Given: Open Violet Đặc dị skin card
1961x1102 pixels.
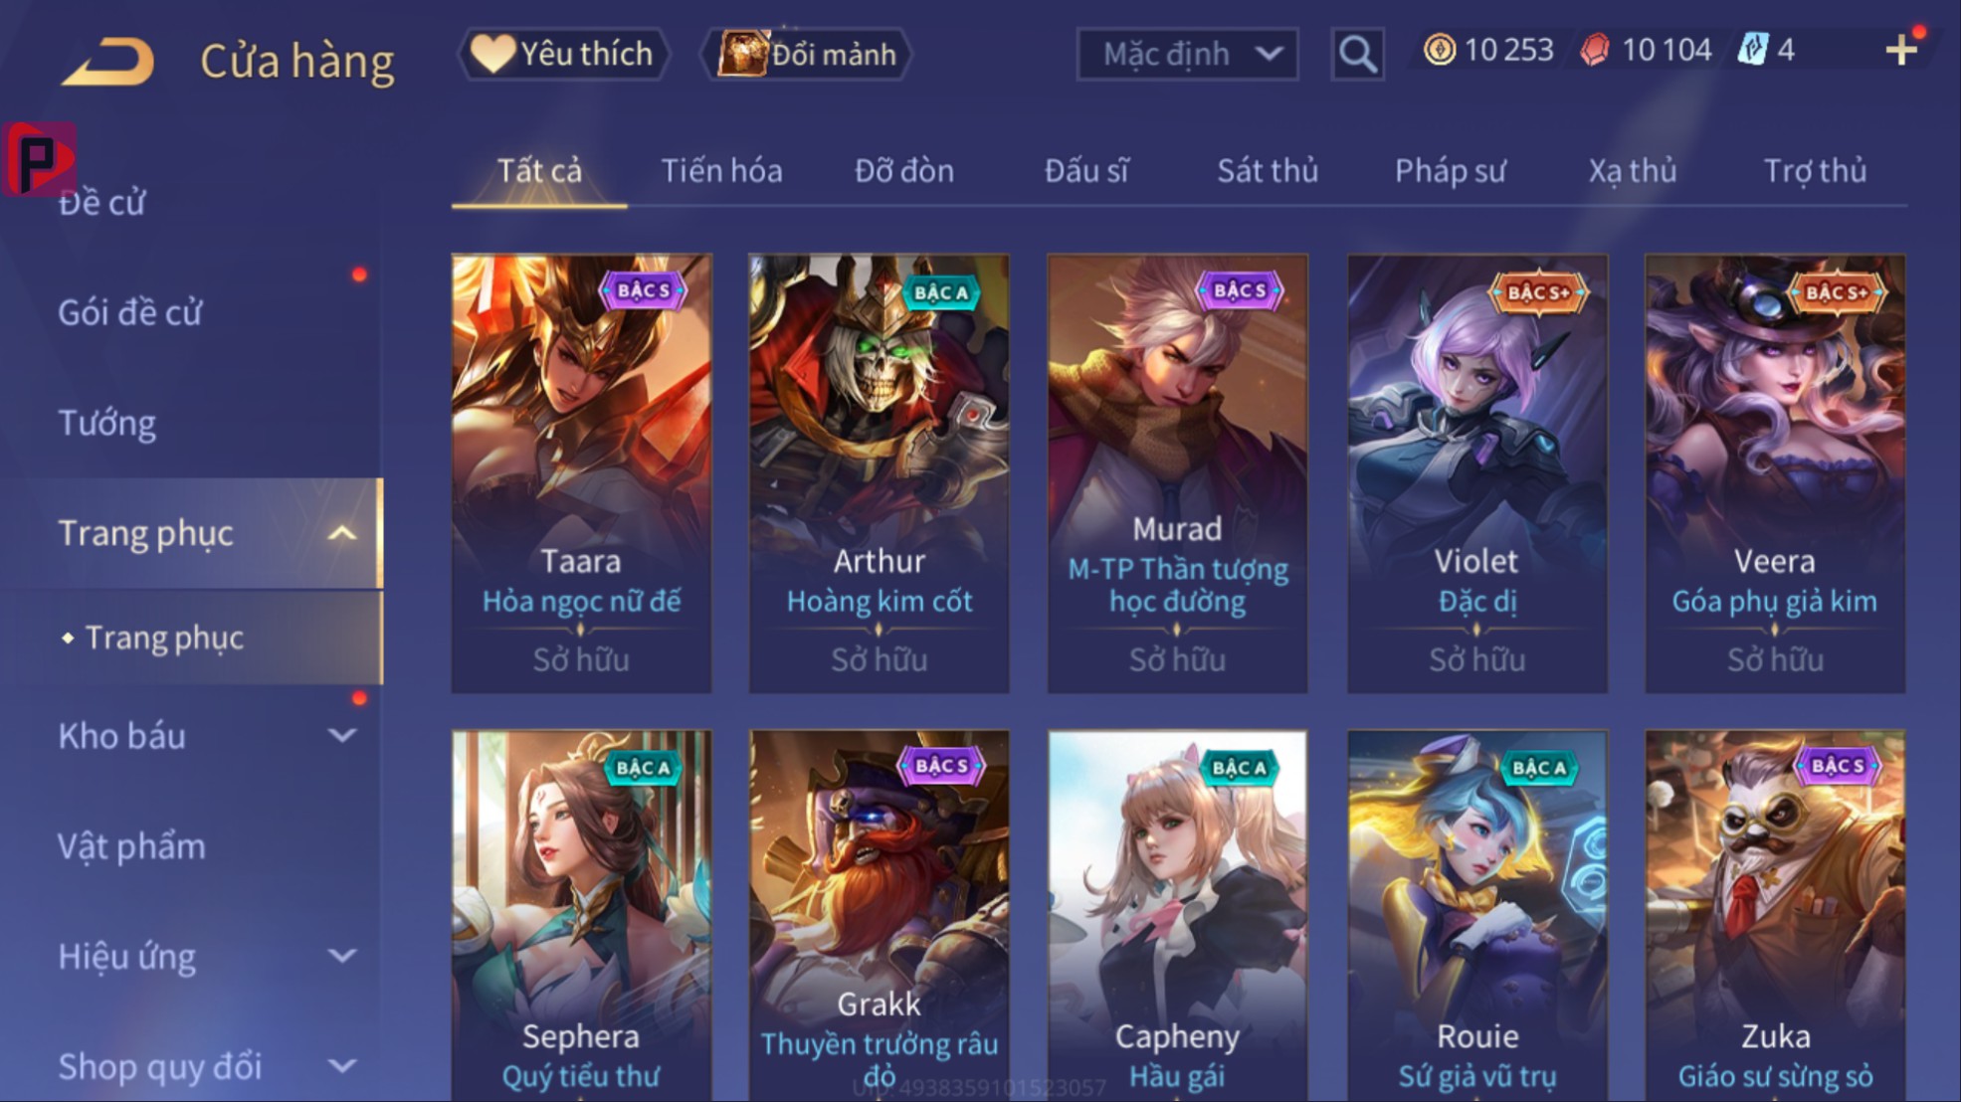Looking at the screenshot, I should point(1476,473).
